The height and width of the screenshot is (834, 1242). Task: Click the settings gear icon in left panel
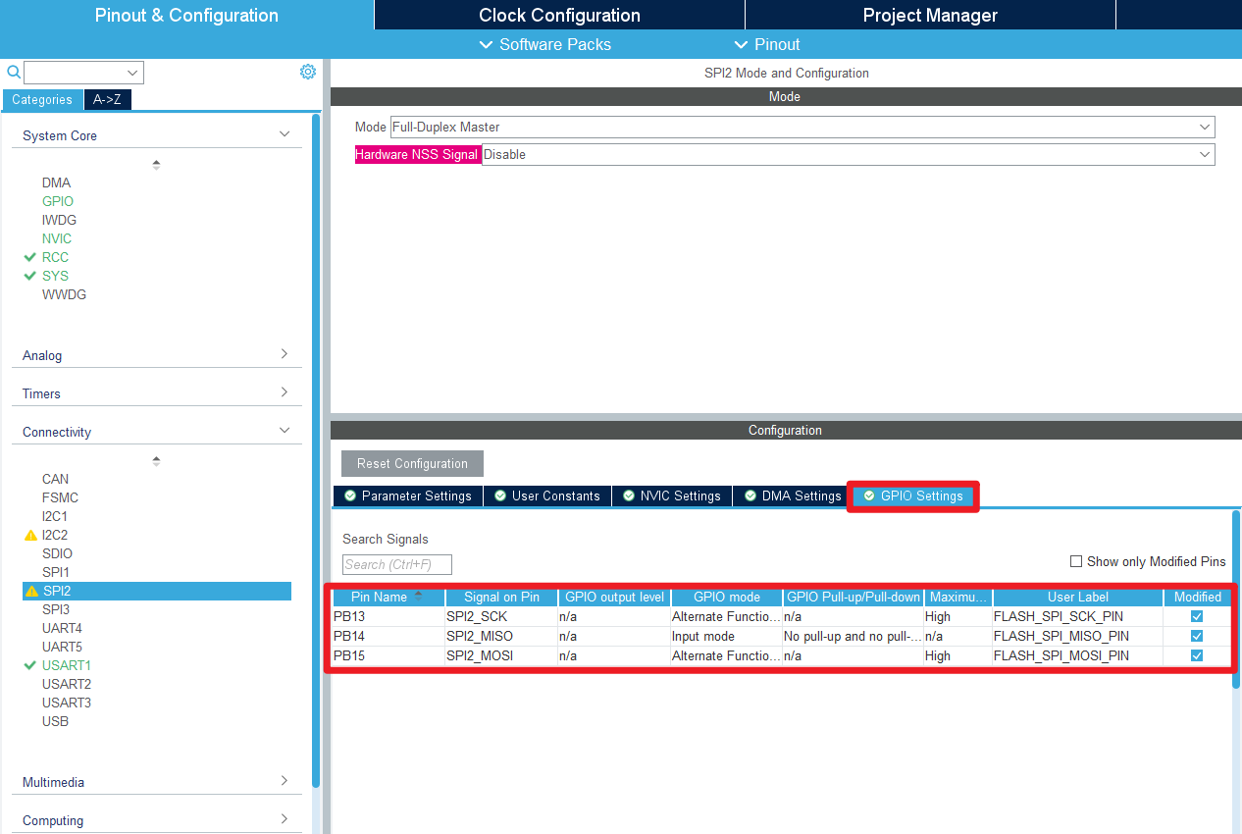[308, 72]
